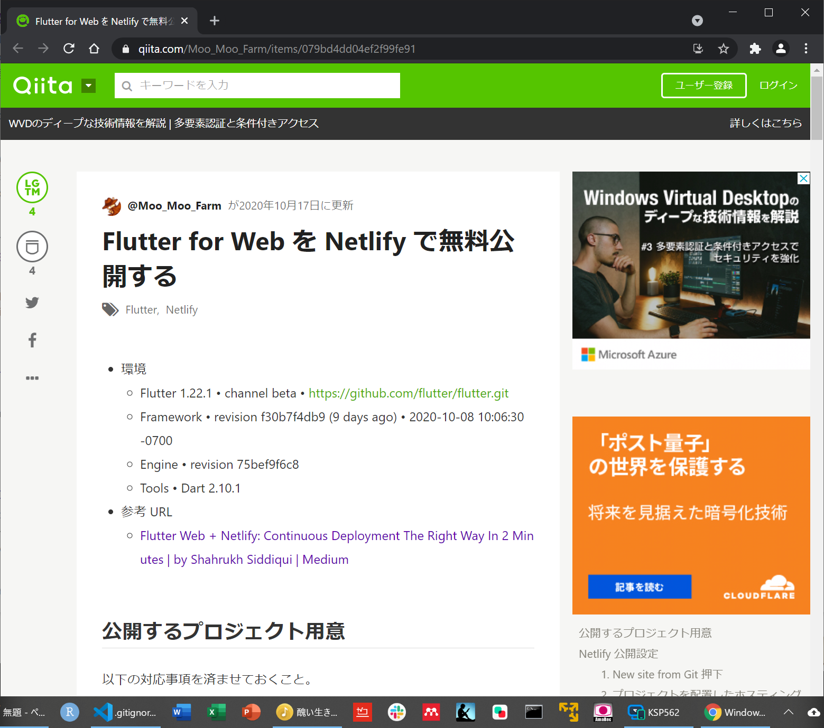Click the Windows Virtual Desktop ad image

pyautogui.click(x=691, y=255)
